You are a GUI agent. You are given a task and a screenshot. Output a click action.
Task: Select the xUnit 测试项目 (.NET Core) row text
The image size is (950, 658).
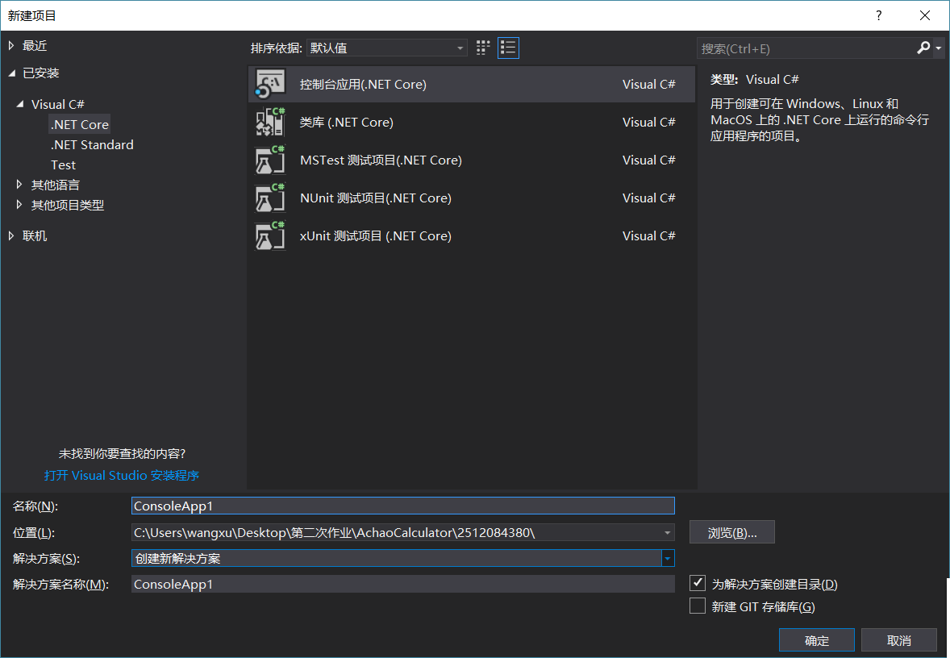[376, 235]
